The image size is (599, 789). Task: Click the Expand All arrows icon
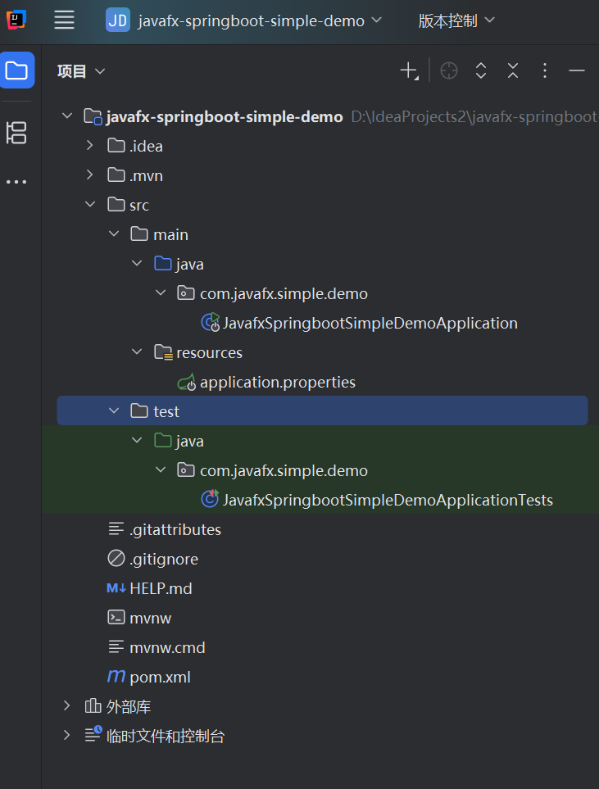(481, 70)
